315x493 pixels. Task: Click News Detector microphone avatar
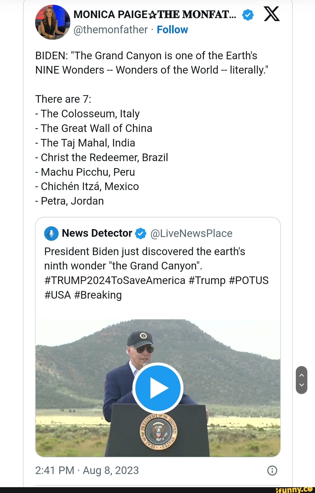click(x=51, y=234)
